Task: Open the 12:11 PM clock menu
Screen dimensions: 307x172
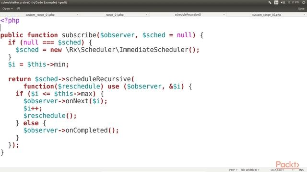Action: click(293, 2)
